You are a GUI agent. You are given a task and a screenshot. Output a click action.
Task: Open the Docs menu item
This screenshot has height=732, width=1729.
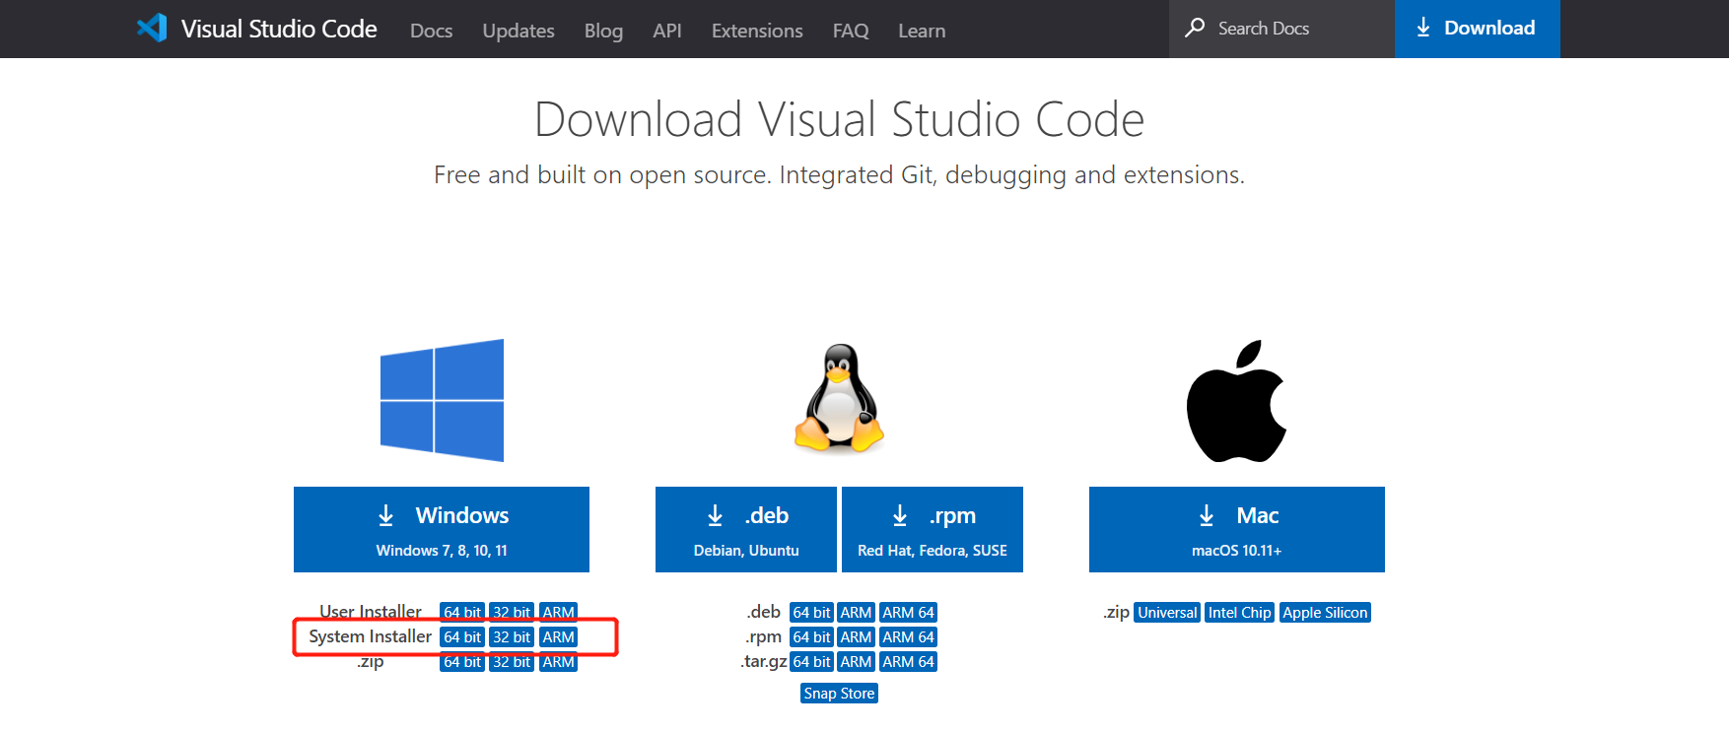[431, 31]
